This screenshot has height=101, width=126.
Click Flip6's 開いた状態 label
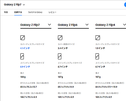click(x=69, y=93)
